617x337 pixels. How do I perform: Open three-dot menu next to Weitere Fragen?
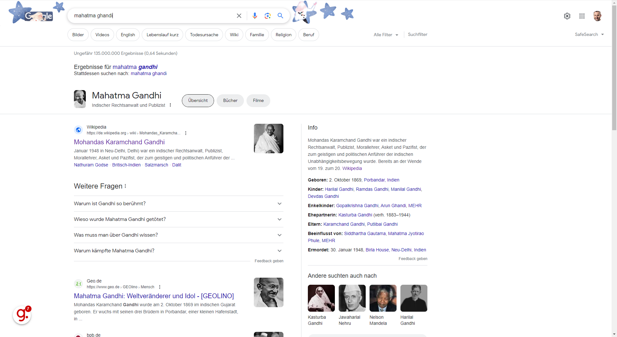click(x=125, y=186)
